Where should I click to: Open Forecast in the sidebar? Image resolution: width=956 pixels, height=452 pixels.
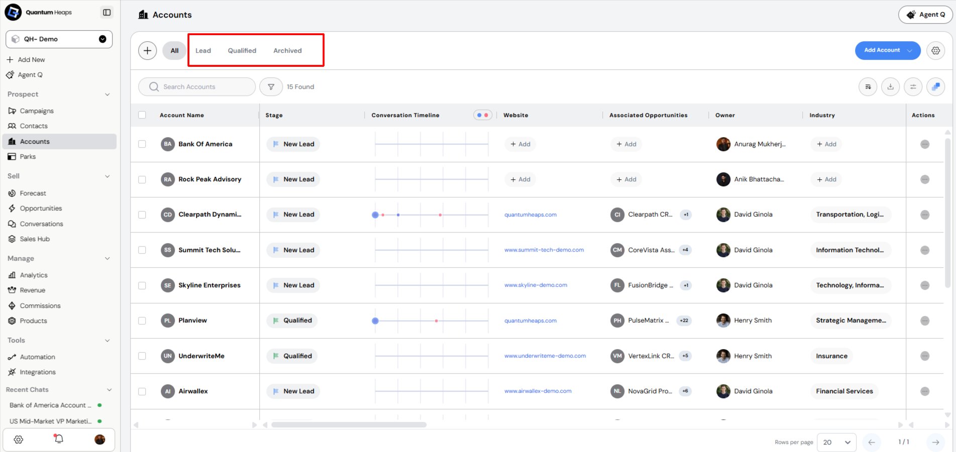(33, 193)
